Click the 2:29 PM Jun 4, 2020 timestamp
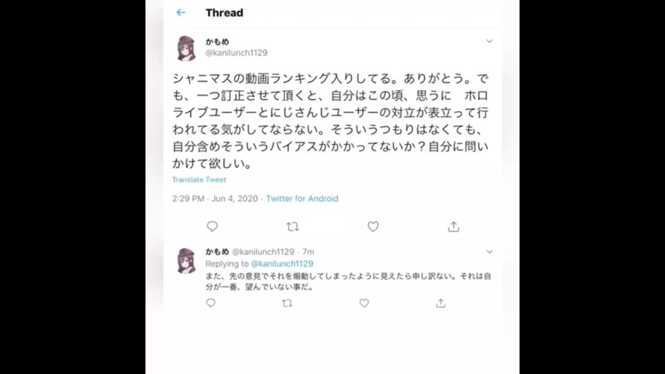 pyautogui.click(x=215, y=199)
